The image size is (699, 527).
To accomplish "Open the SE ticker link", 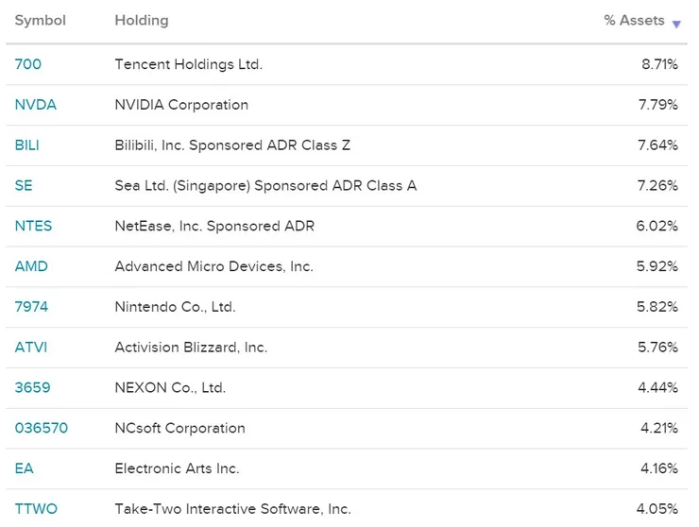I will 24,186.
